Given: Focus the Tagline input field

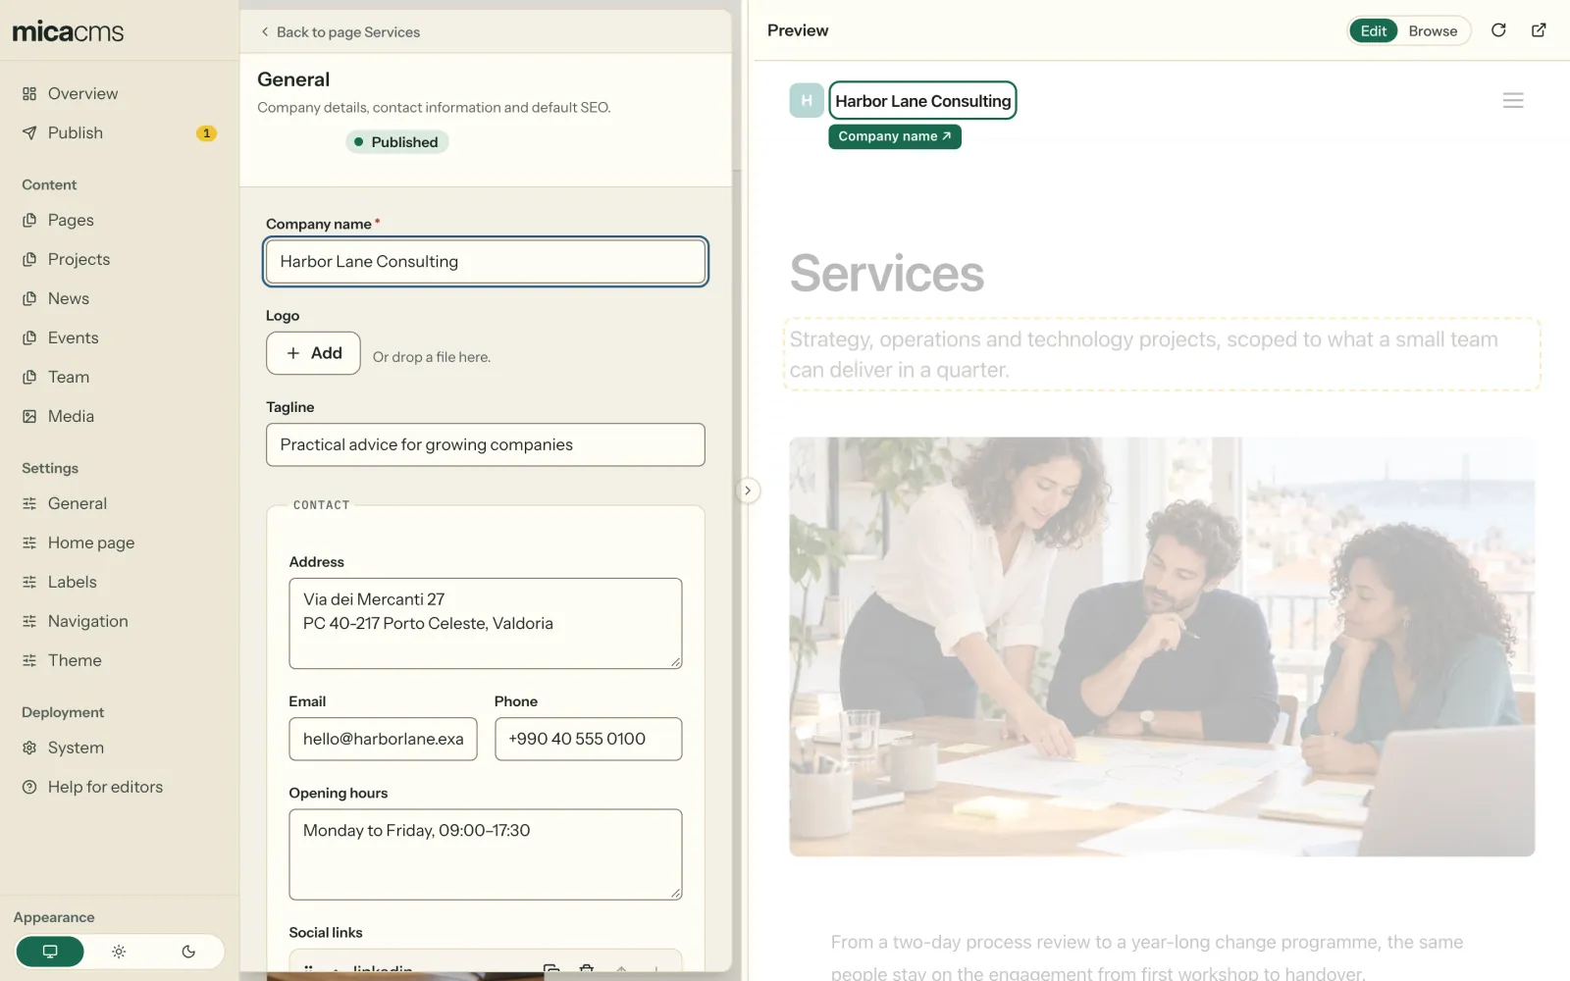Looking at the screenshot, I should tap(486, 444).
